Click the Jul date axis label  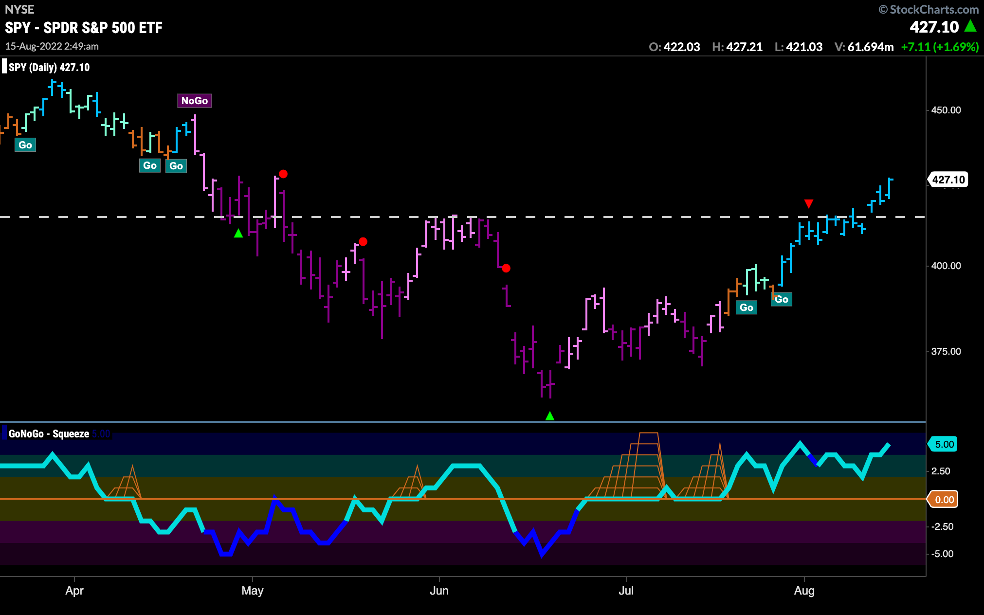click(x=626, y=591)
